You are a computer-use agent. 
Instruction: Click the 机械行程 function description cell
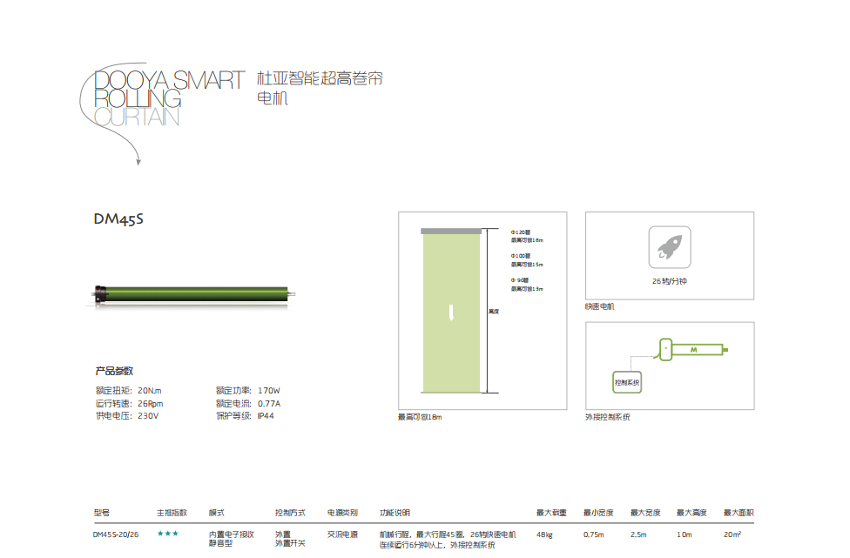click(x=448, y=539)
